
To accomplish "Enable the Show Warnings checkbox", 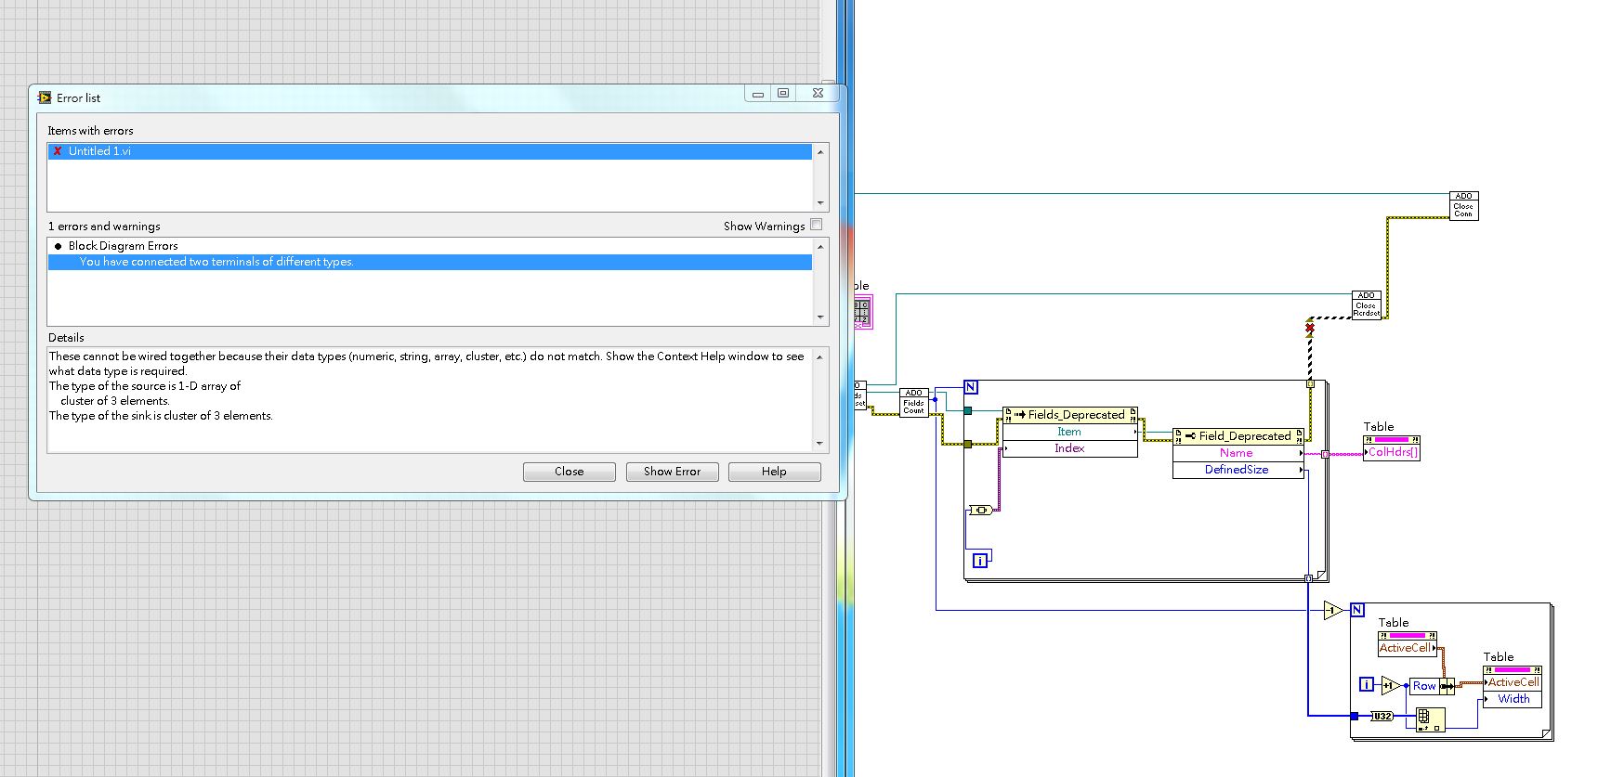I will point(816,225).
